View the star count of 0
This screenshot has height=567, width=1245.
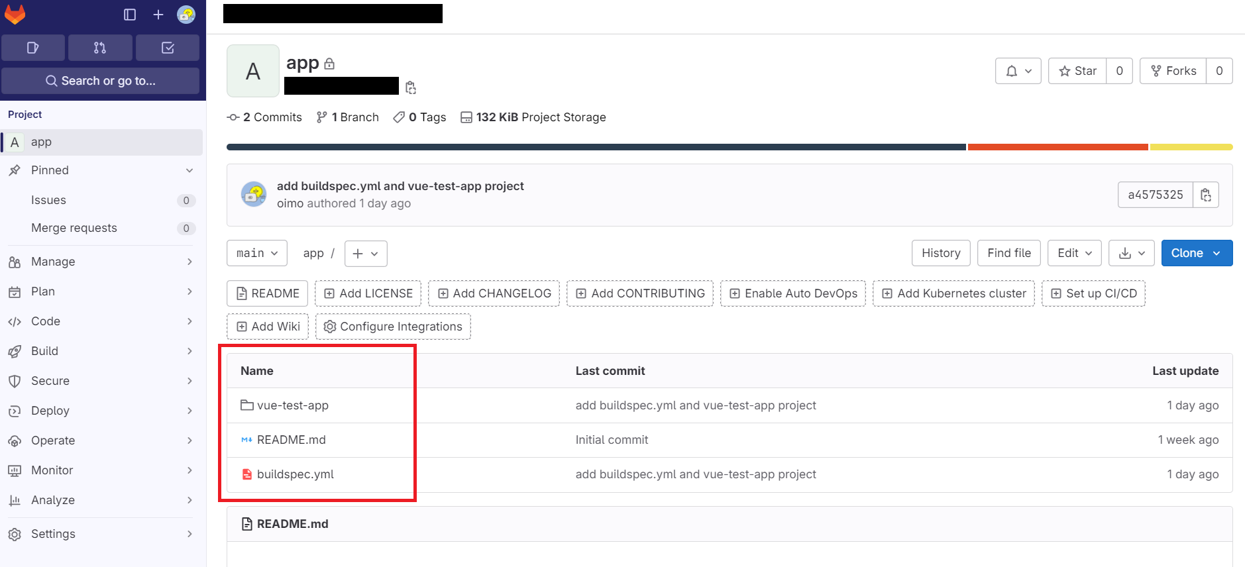coord(1120,71)
